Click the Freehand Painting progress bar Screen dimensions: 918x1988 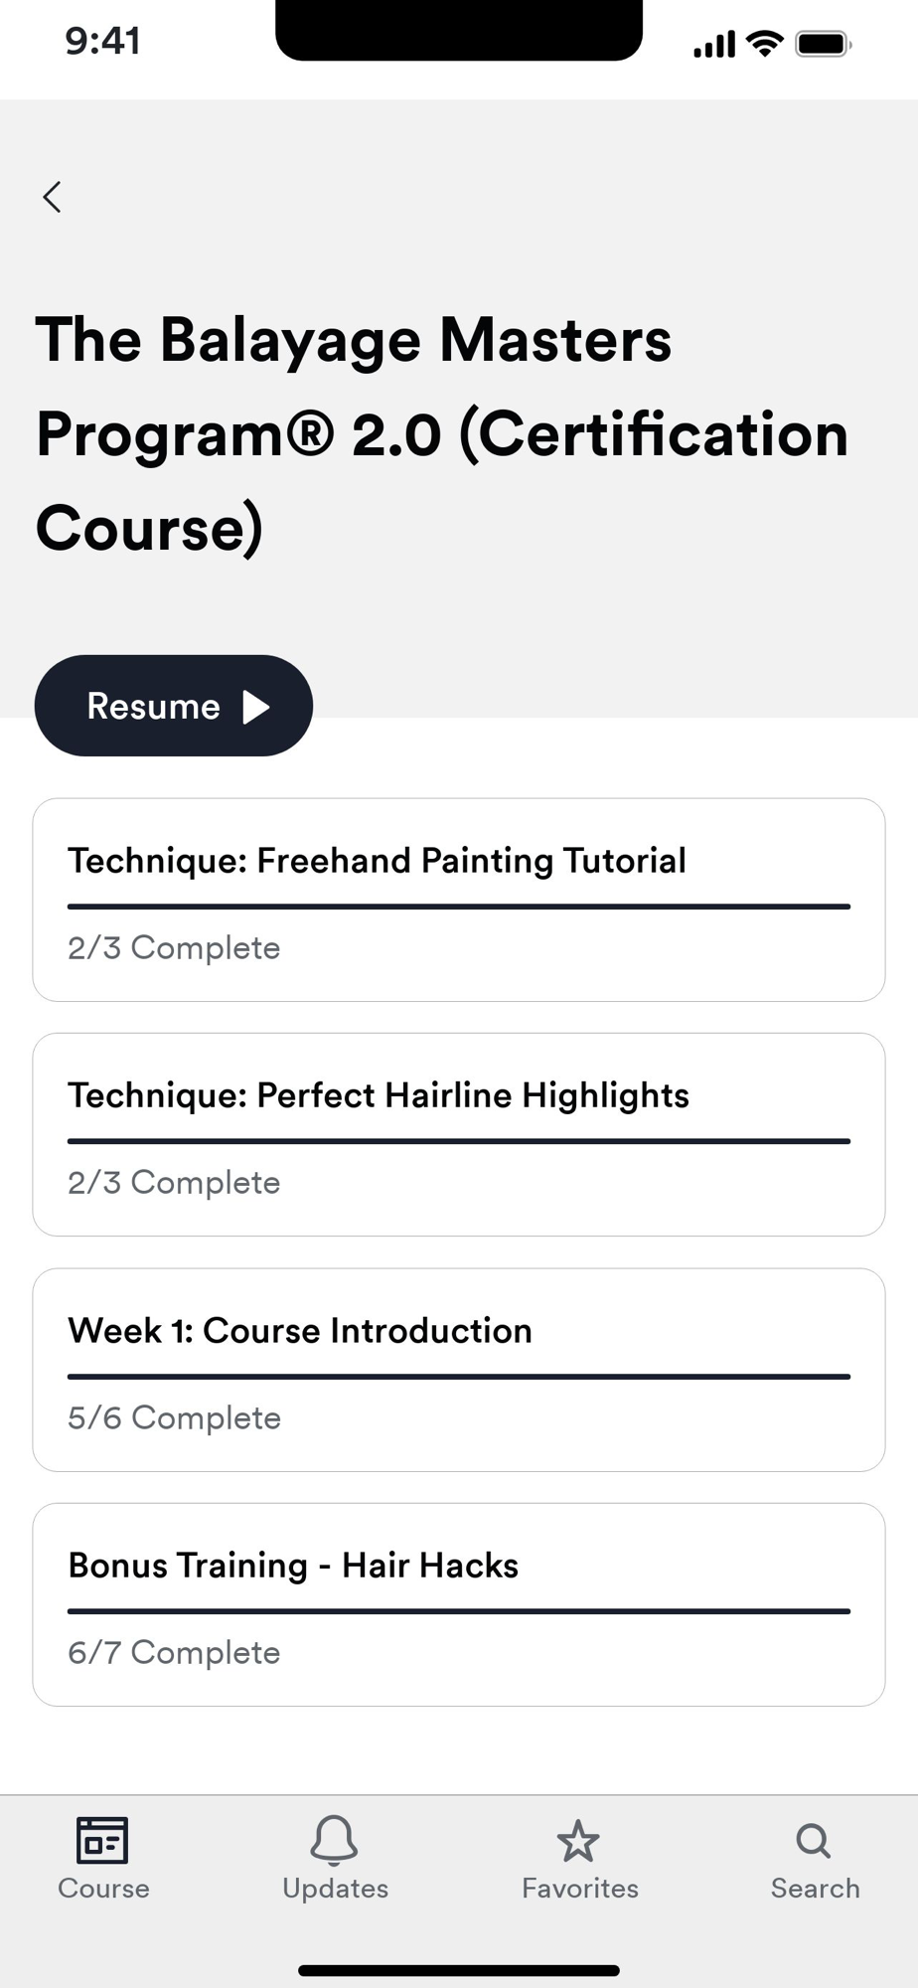[x=459, y=907]
